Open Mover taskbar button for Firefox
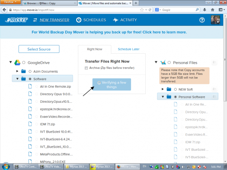 (x=127, y=167)
